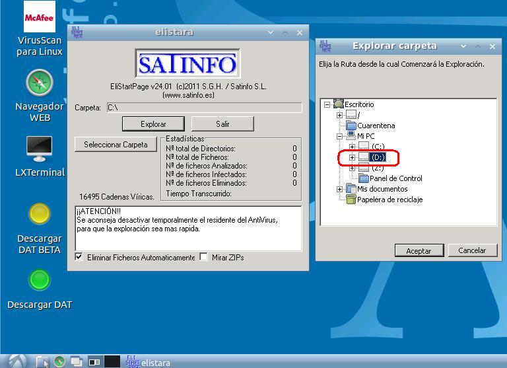Click Aceptar in Explorar carpeta dialog
Viewport: 507px width, 368px height.
(419, 250)
